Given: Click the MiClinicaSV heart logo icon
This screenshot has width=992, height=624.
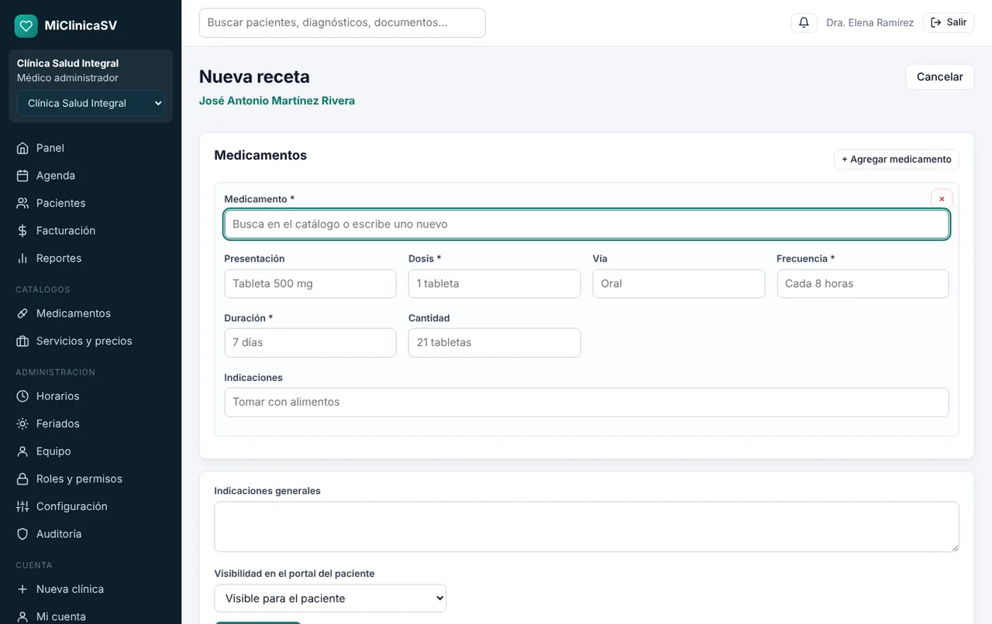Looking at the screenshot, I should 26,26.
